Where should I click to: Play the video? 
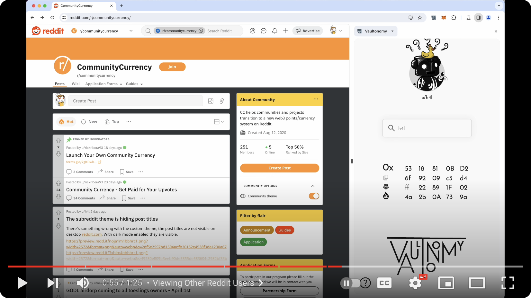tap(22, 283)
